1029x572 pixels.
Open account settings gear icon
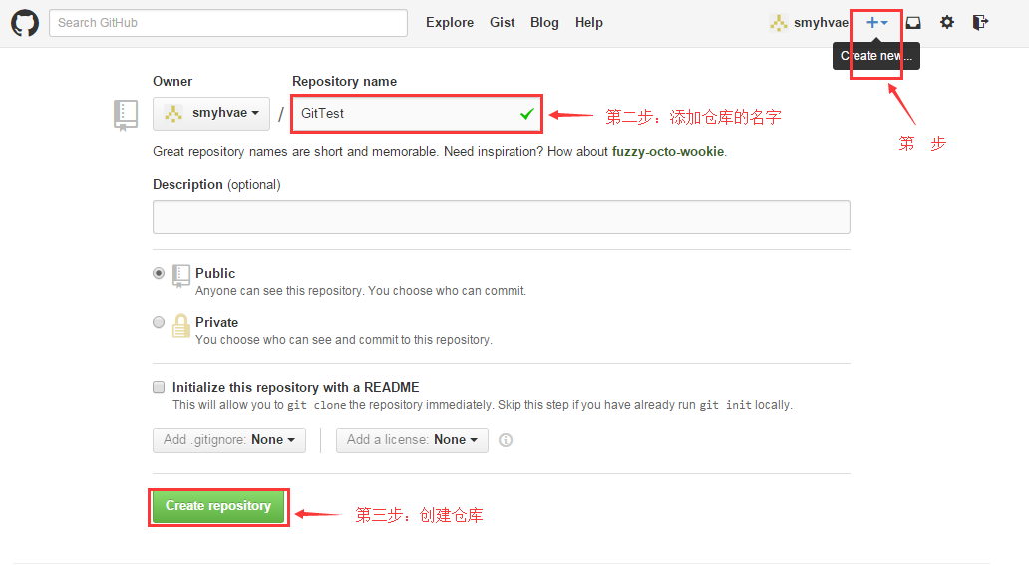(x=947, y=22)
